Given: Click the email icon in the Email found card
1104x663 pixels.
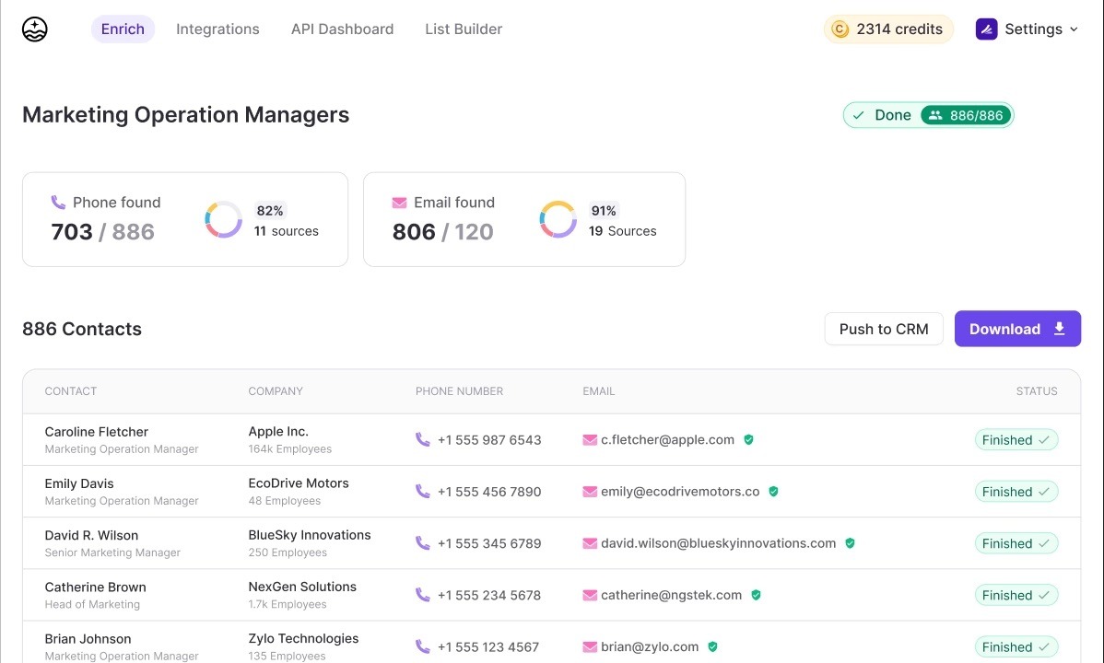Looking at the screenshot, I should (x=399, y=202).
